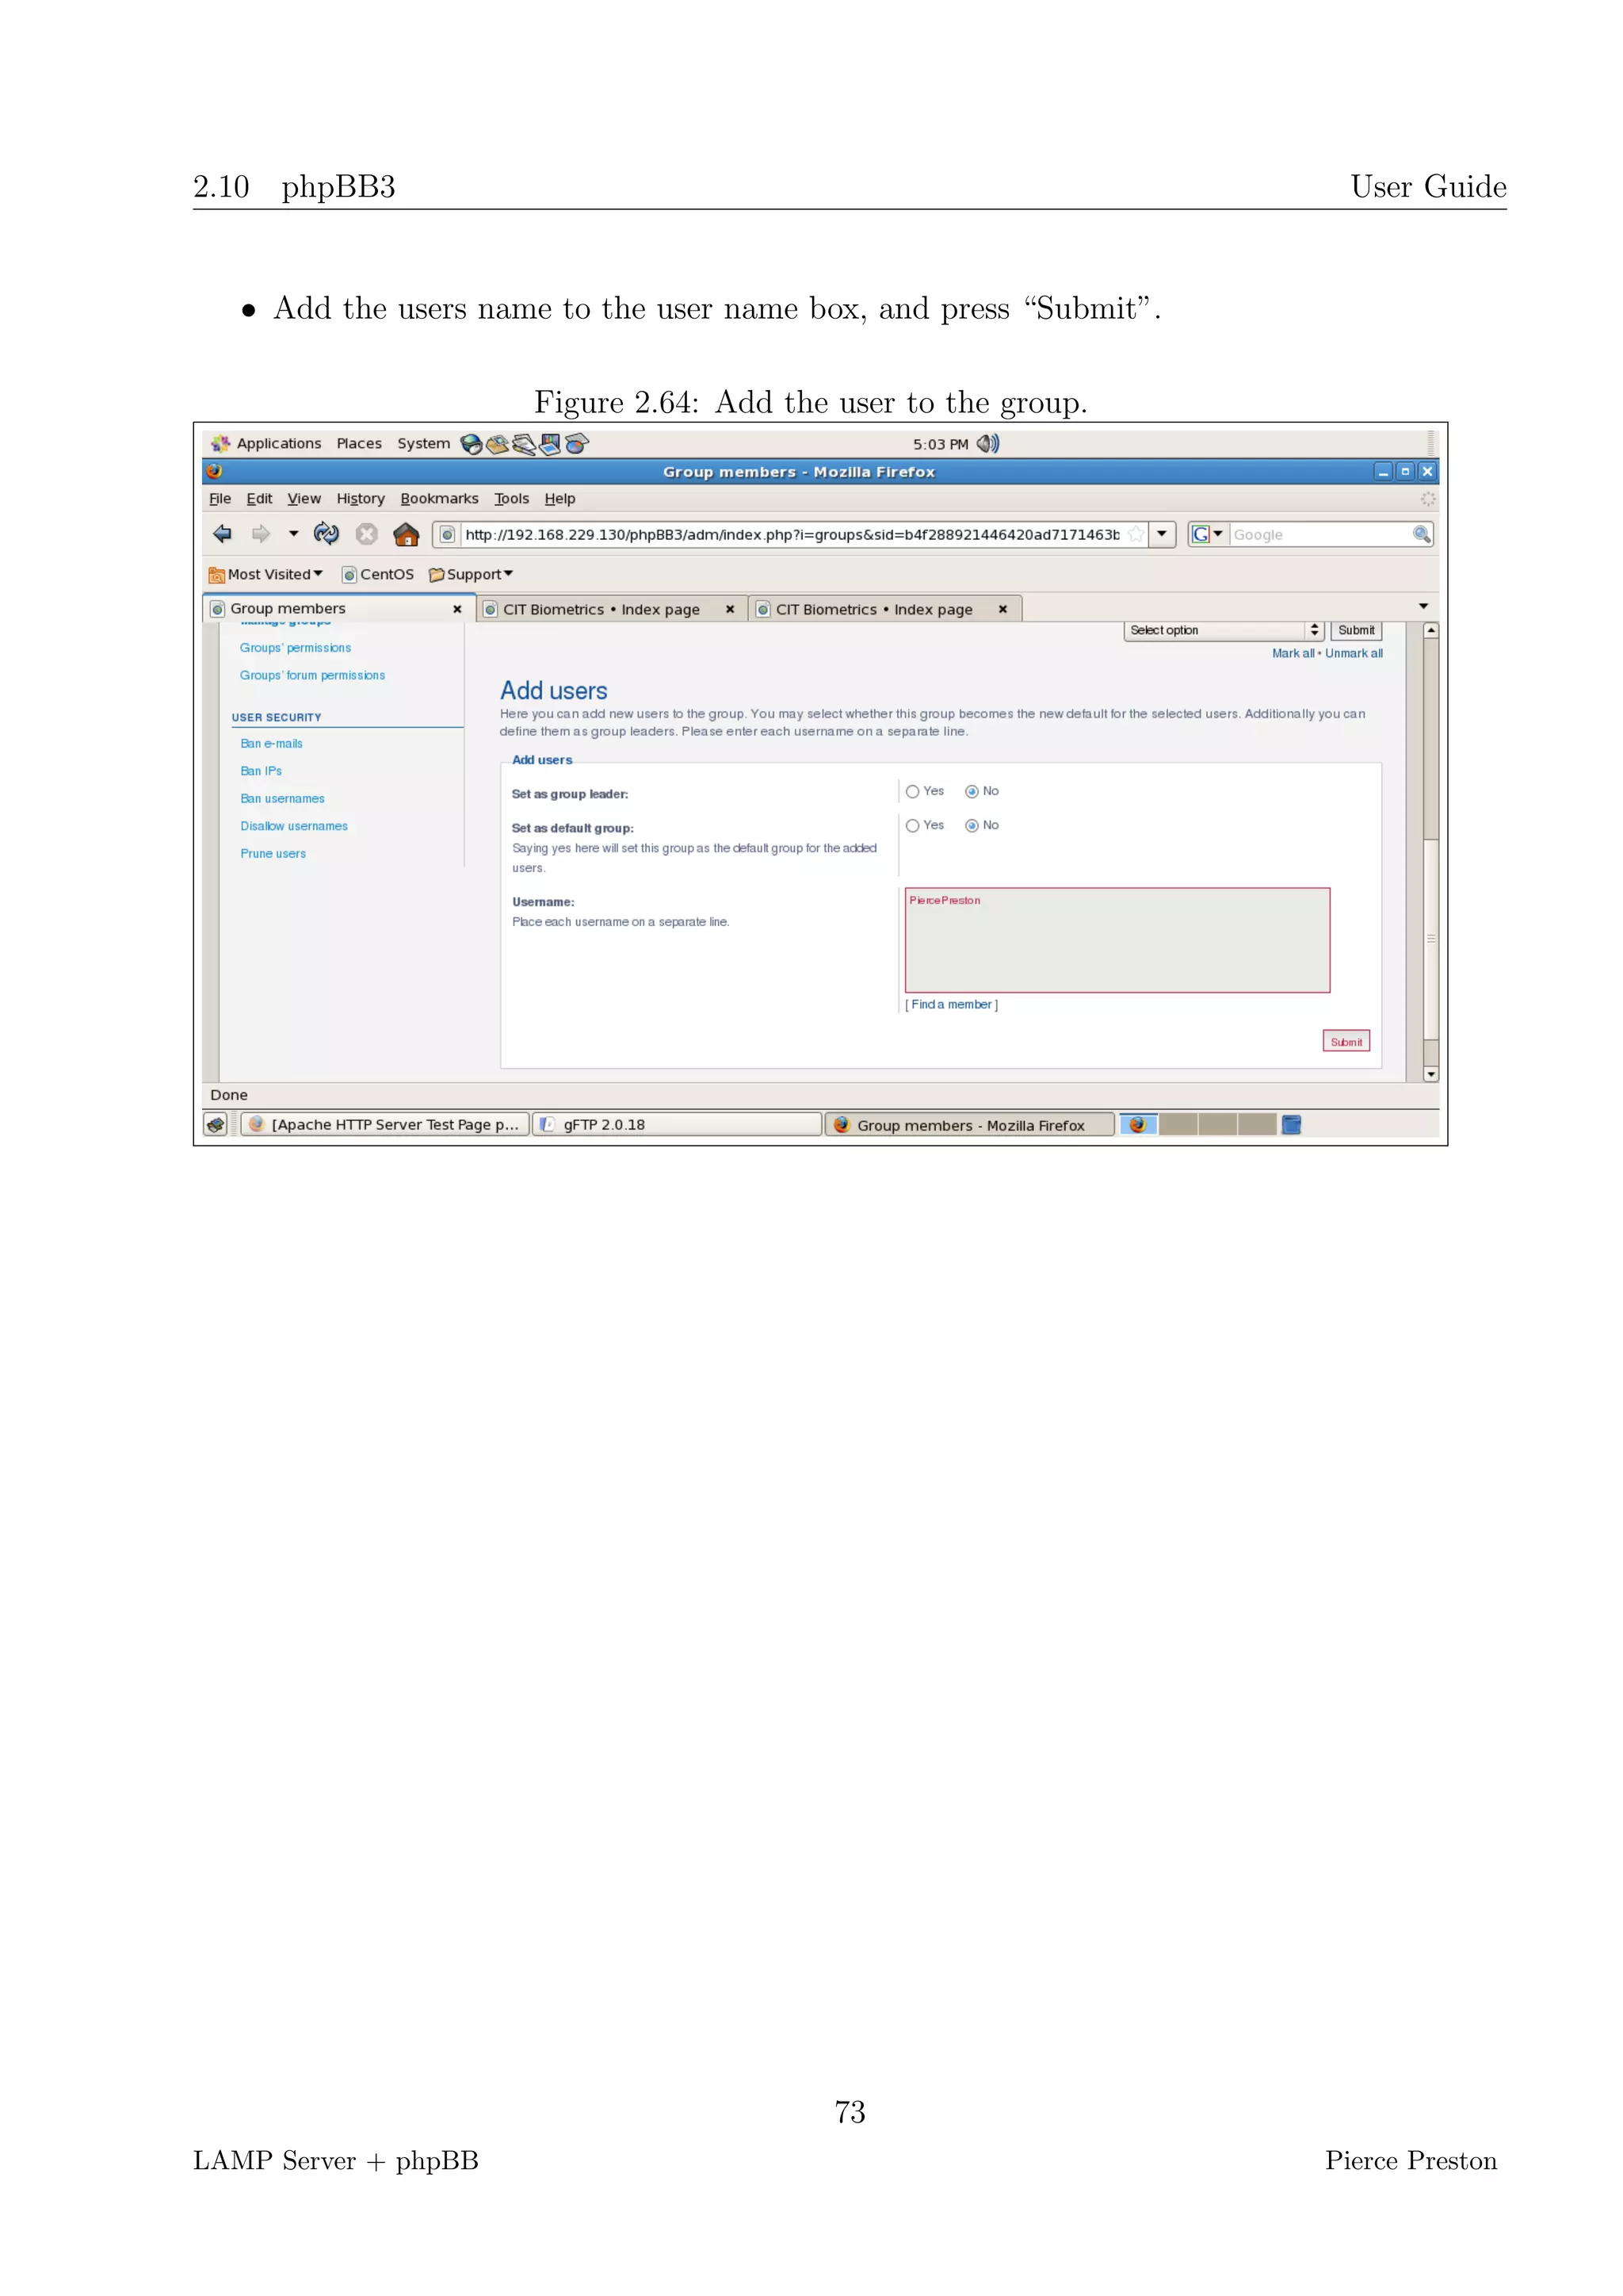The width and height of the screenshot is (1623, 2296).
Task: Close the second CIT Biometrics tab
Action: (x=1002, y=609)
